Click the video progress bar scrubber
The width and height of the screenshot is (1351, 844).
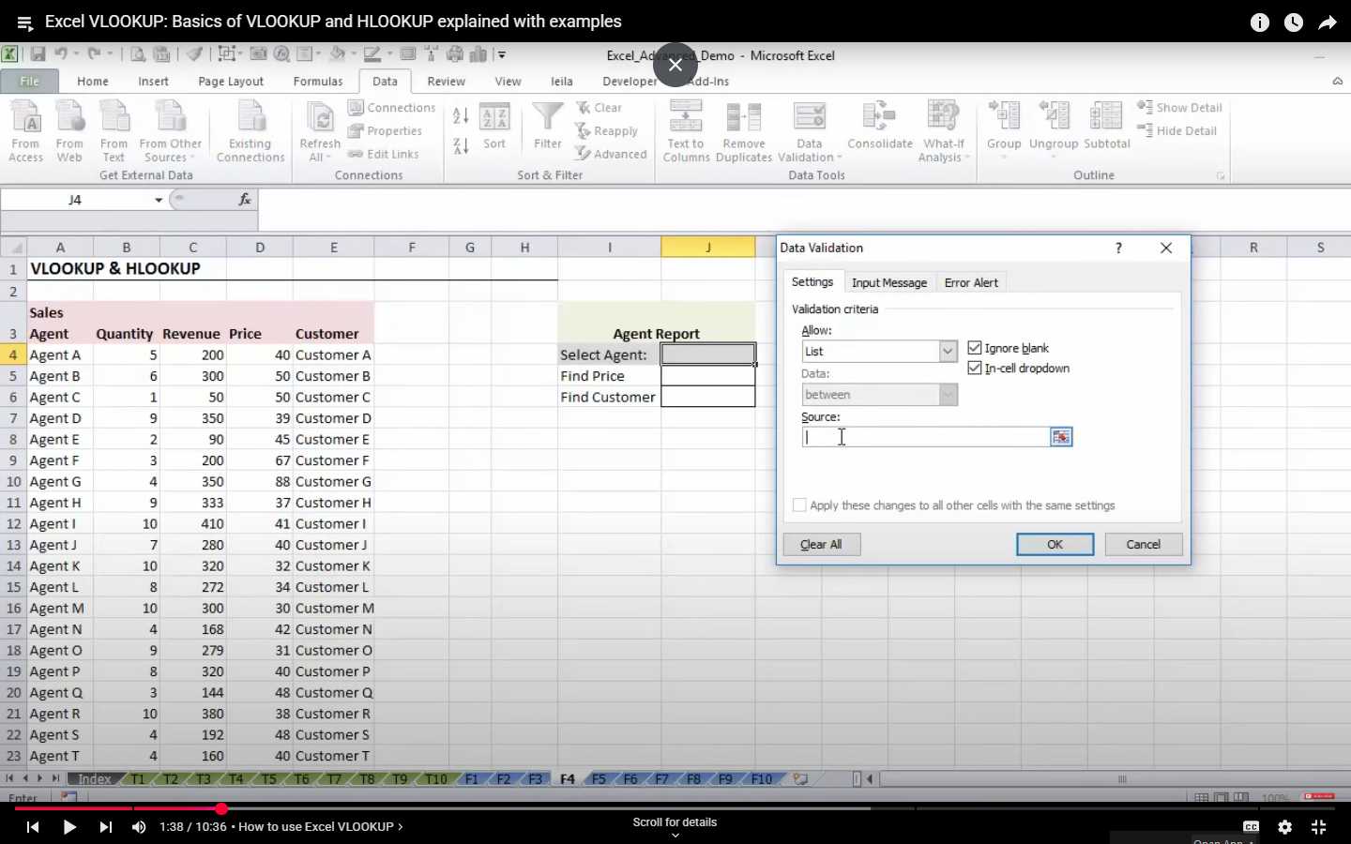click(221, 808)
